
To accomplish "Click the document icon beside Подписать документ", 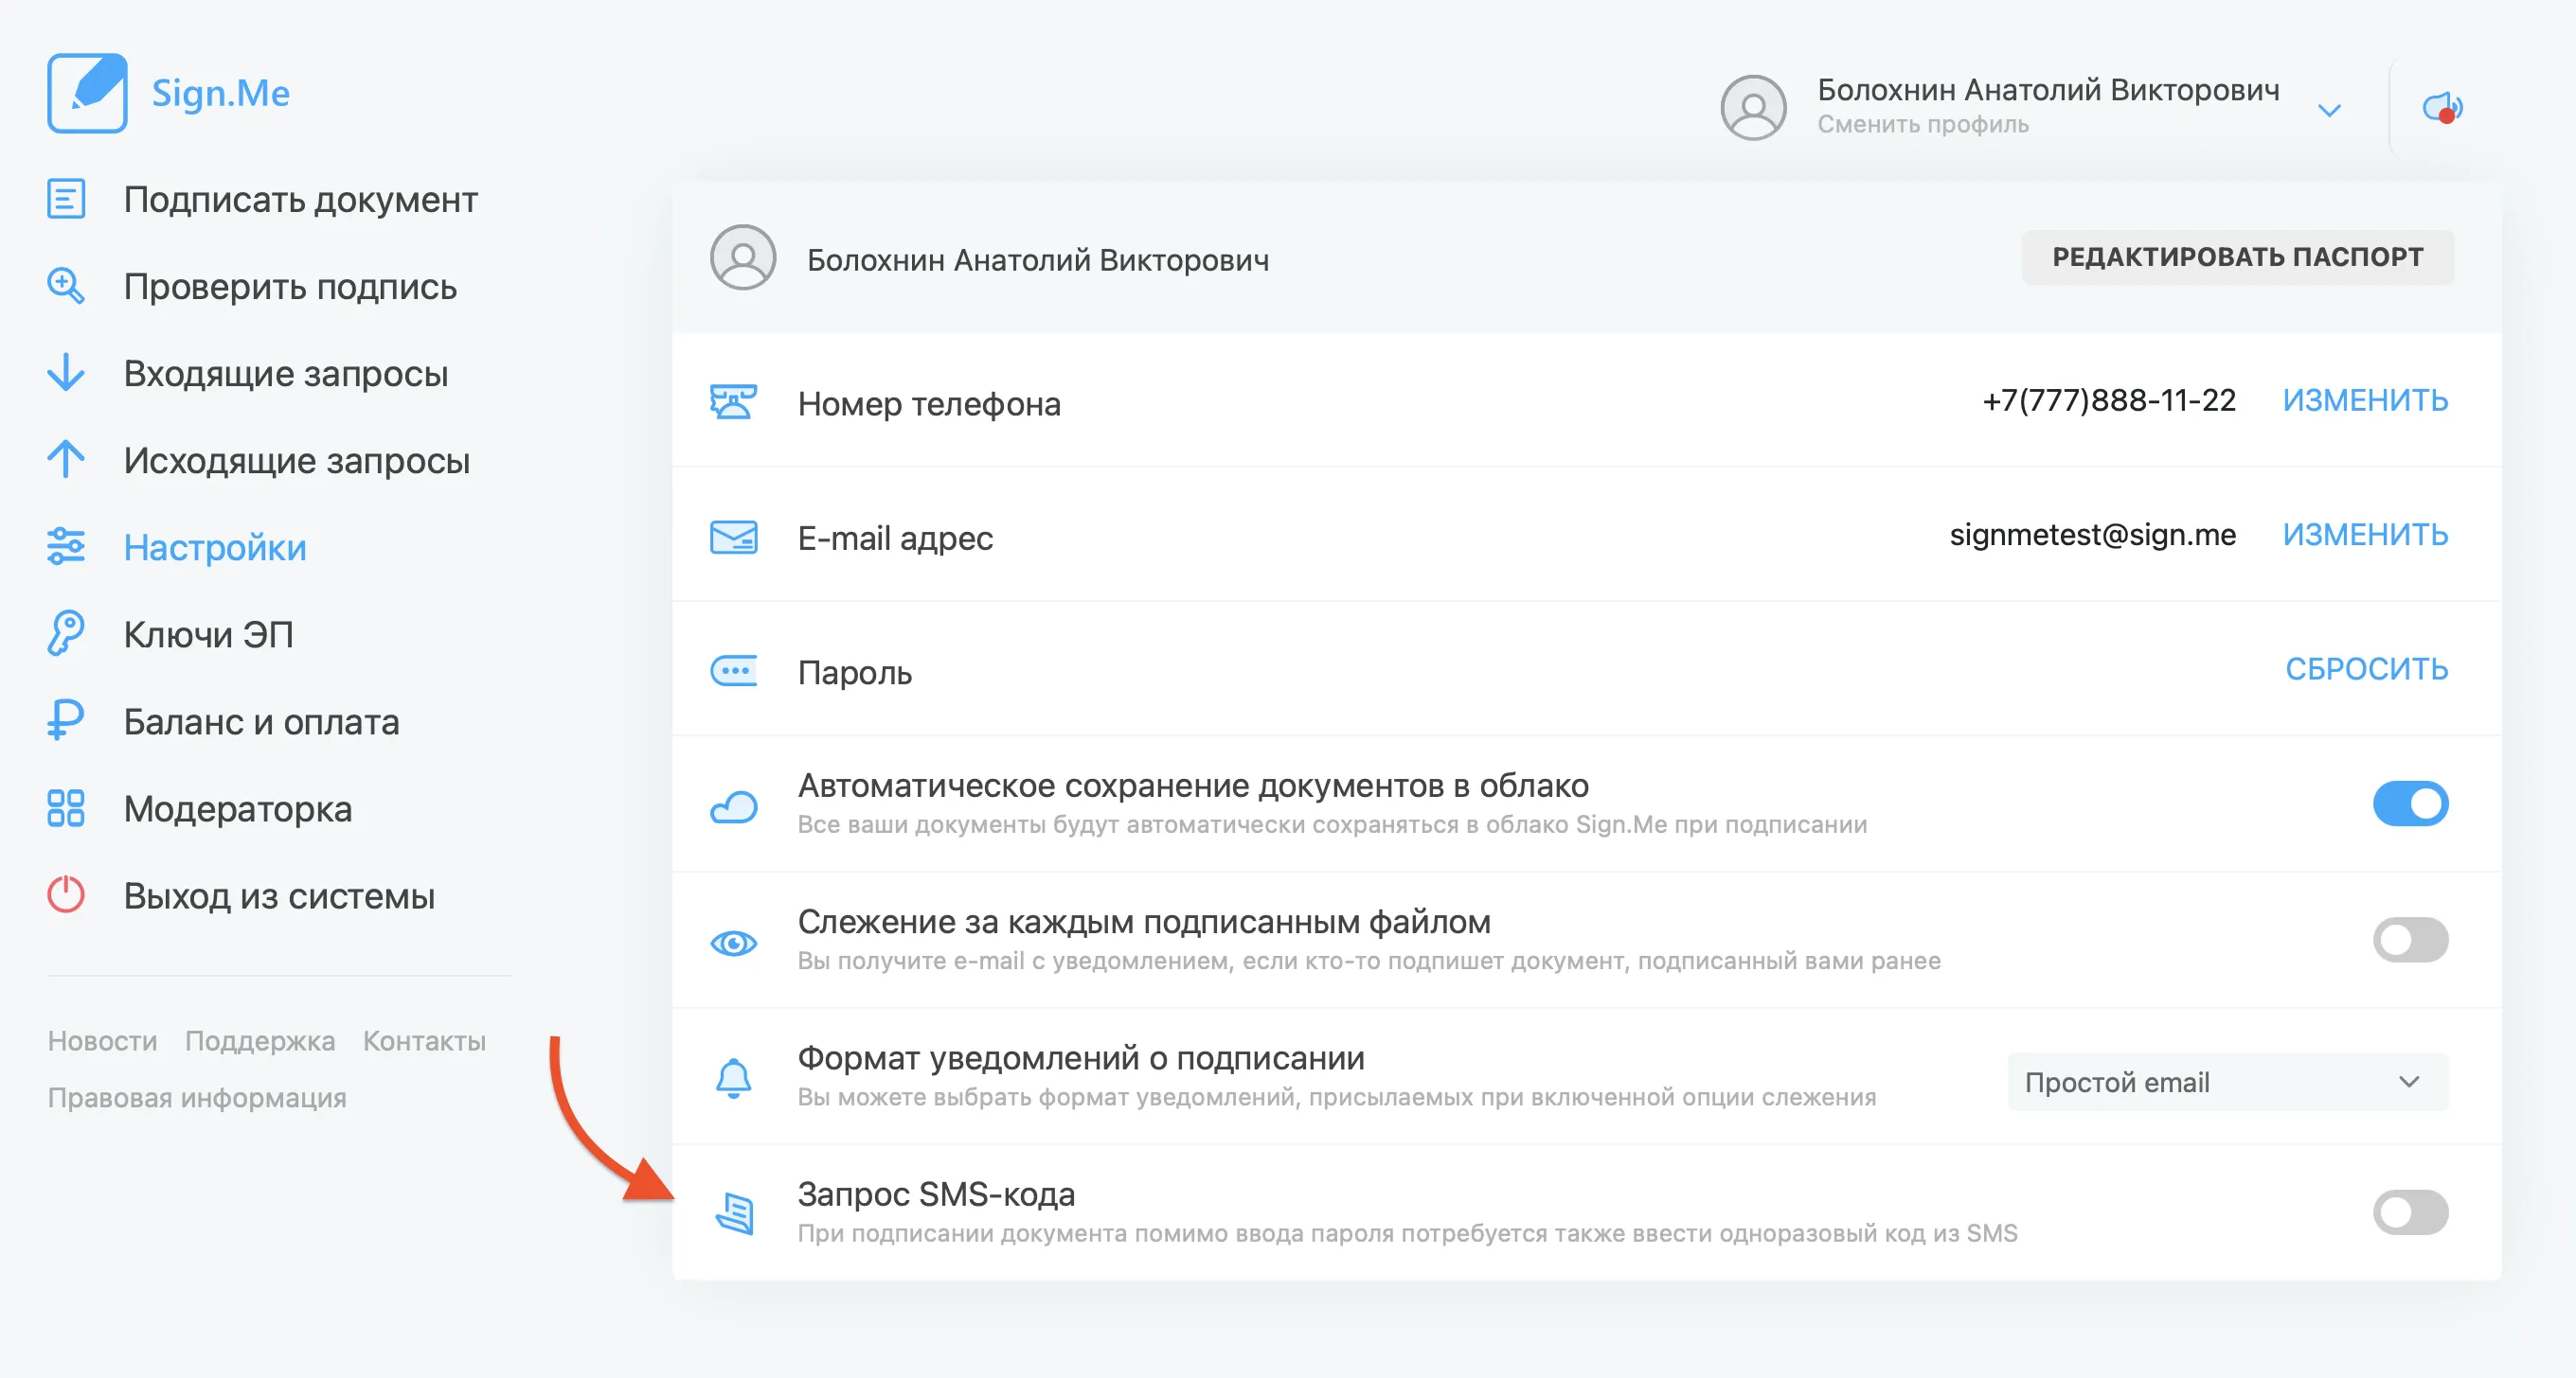I will coord(66,199).
